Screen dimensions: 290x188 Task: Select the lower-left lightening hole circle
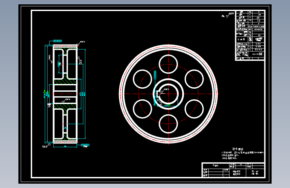click(142, 109)
